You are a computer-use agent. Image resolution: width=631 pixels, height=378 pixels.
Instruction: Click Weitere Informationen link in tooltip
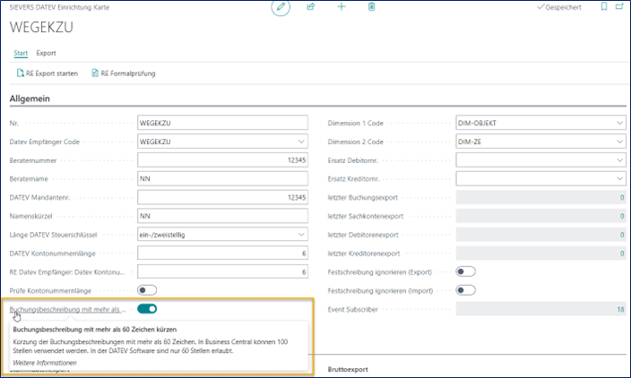click(x=39, y=363)
